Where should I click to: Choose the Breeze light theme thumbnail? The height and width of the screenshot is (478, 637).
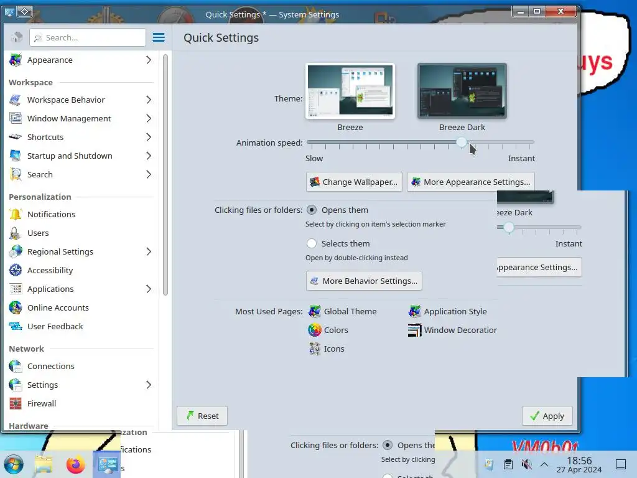[x=350, y=91]
